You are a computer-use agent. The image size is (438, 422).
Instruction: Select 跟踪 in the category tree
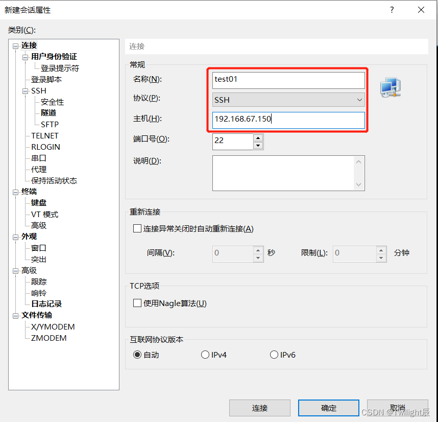tap(39, 282)
